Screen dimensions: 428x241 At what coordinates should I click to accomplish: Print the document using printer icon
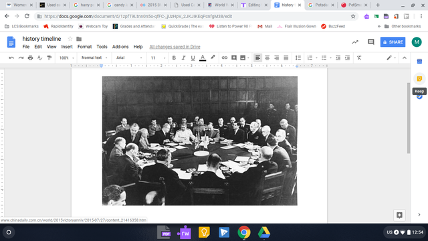tap(30, 58)
